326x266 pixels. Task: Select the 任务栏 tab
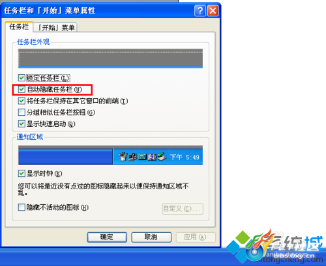19,27
